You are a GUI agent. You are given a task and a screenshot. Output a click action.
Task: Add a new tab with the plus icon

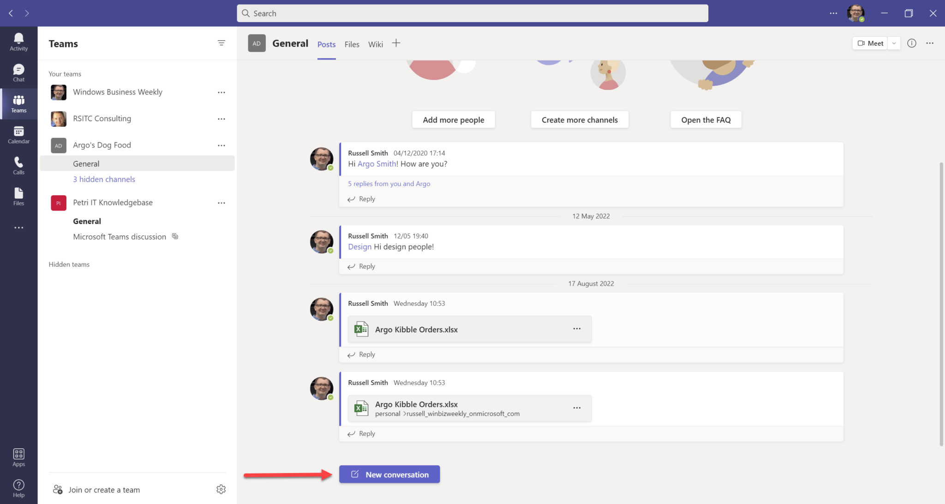(396, 43)
